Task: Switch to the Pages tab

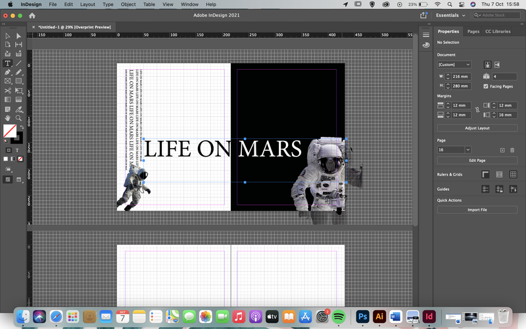Action: (473, 31)
